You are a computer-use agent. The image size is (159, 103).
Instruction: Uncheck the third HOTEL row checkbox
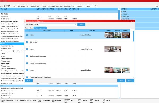(x=27, y=70)
